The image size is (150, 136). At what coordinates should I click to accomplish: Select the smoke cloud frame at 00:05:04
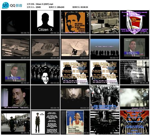[134, 97]
